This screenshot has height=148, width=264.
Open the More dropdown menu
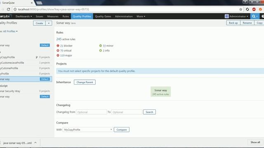141,16
